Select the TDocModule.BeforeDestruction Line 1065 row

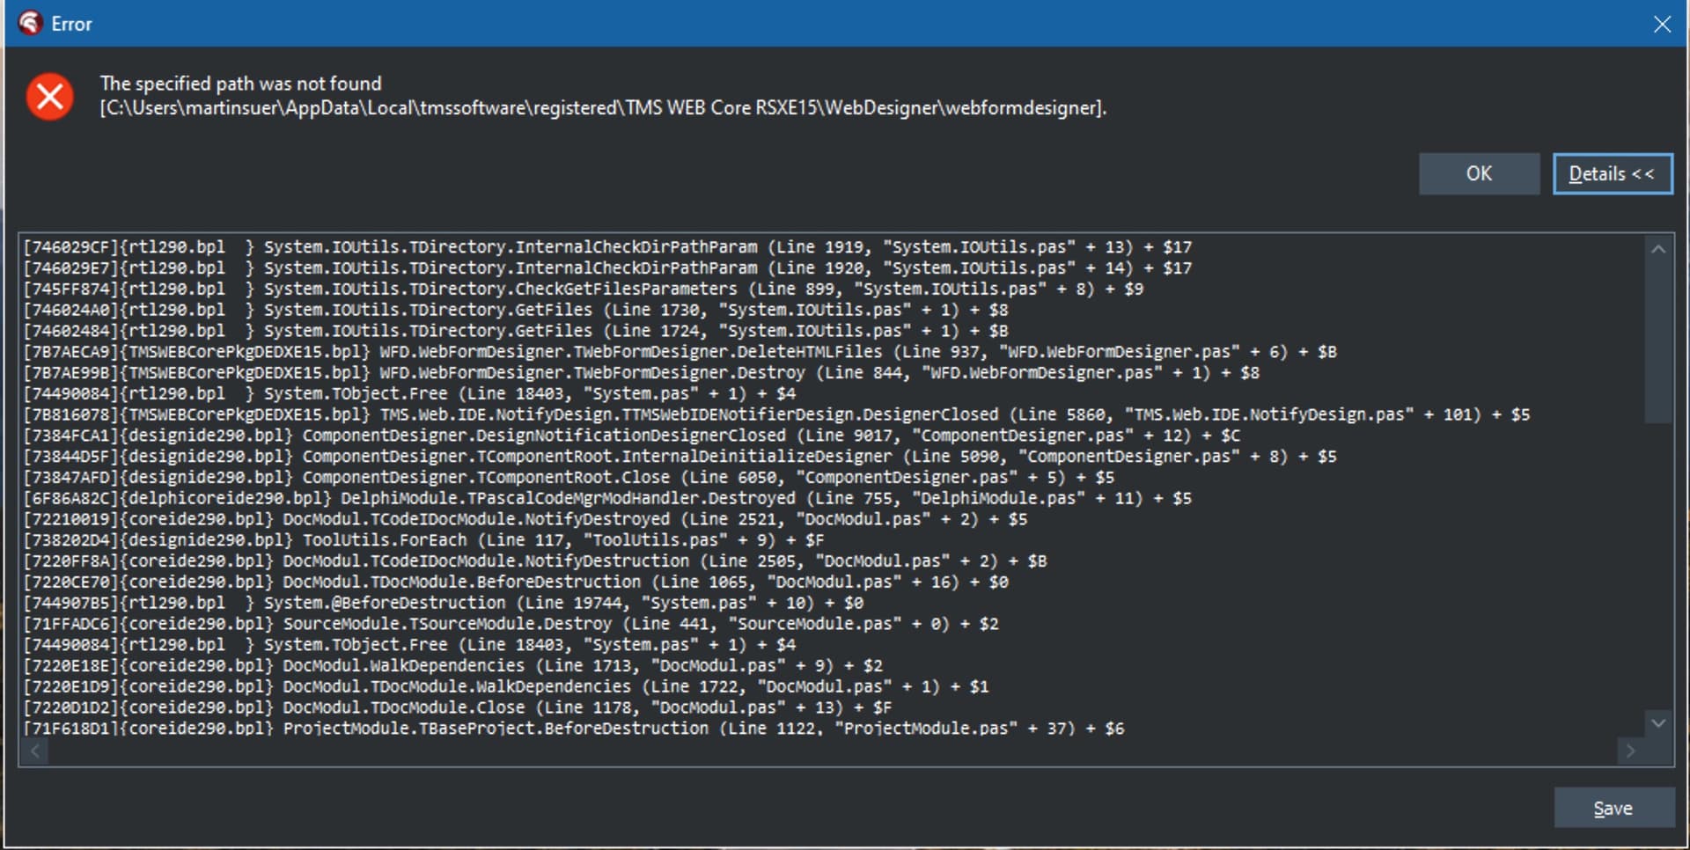click(x=515, y=583)
